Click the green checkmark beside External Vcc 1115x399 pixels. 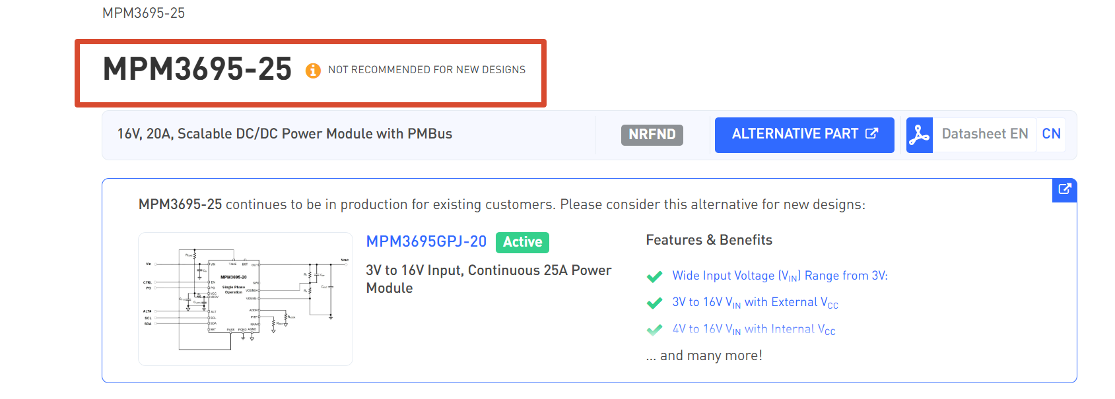click(x=654, y=303)
